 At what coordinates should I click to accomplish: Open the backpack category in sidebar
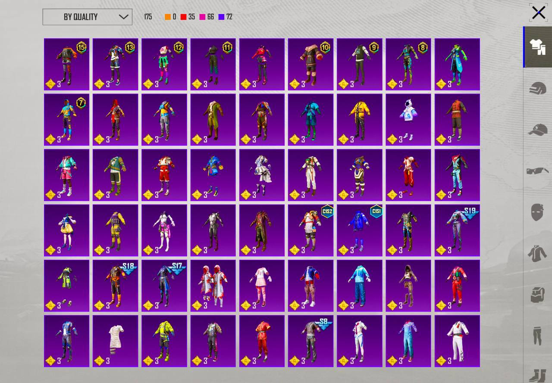[x=538, y=295]
